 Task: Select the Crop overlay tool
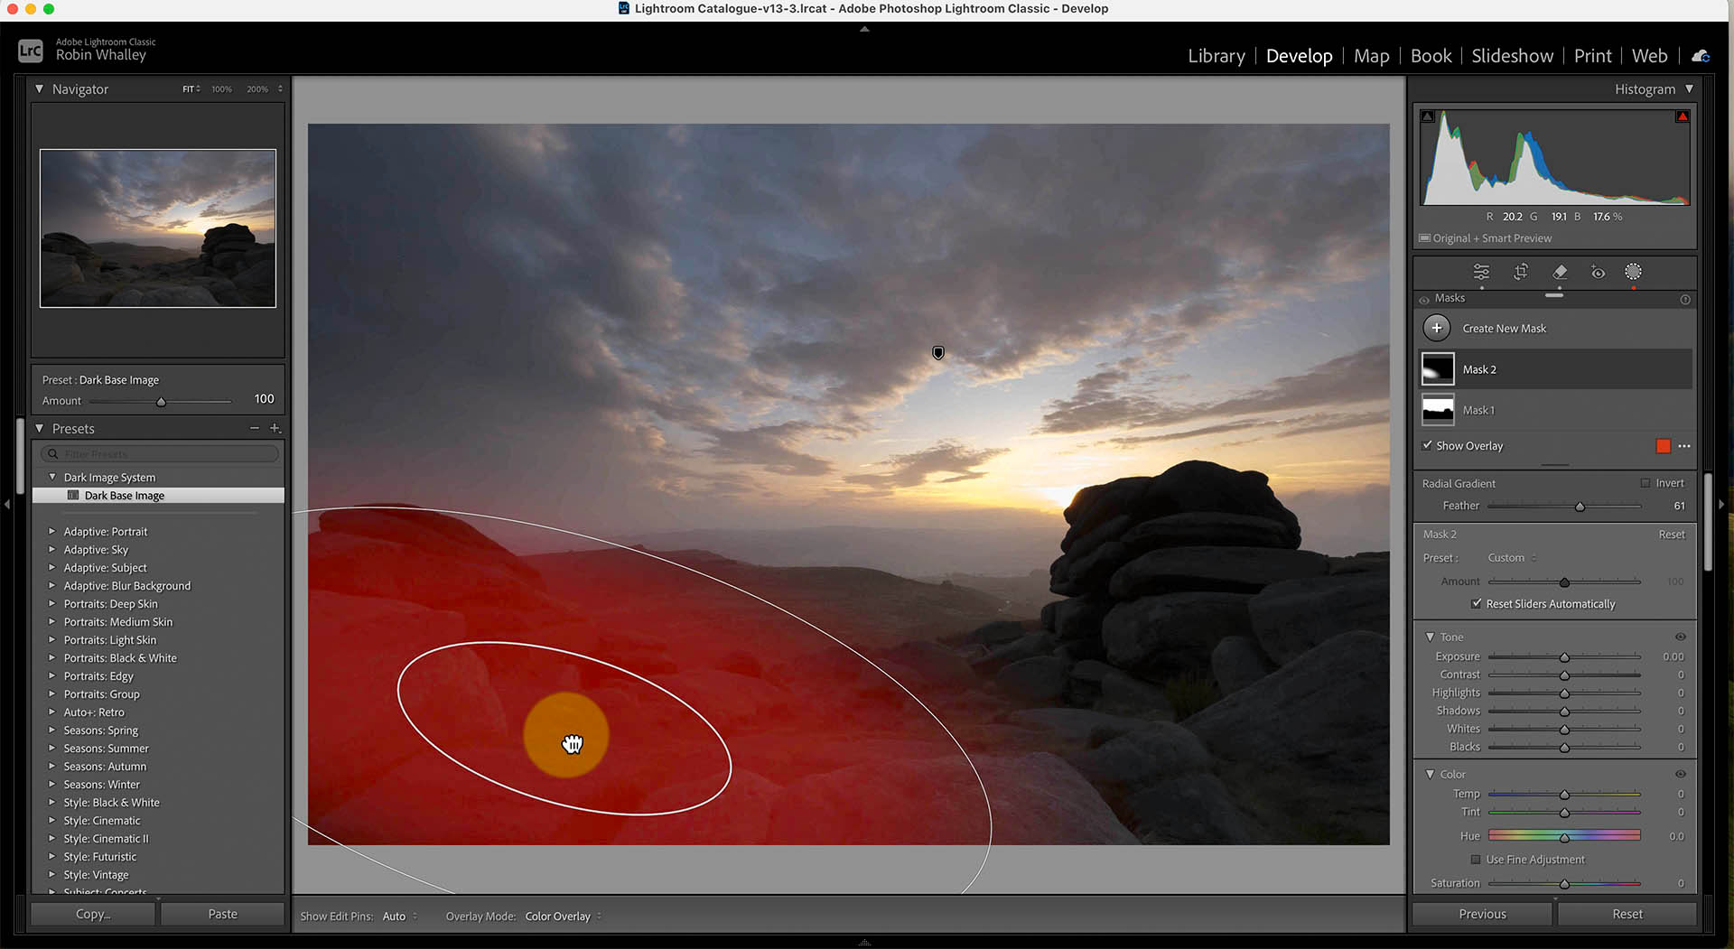point(1521,272)
